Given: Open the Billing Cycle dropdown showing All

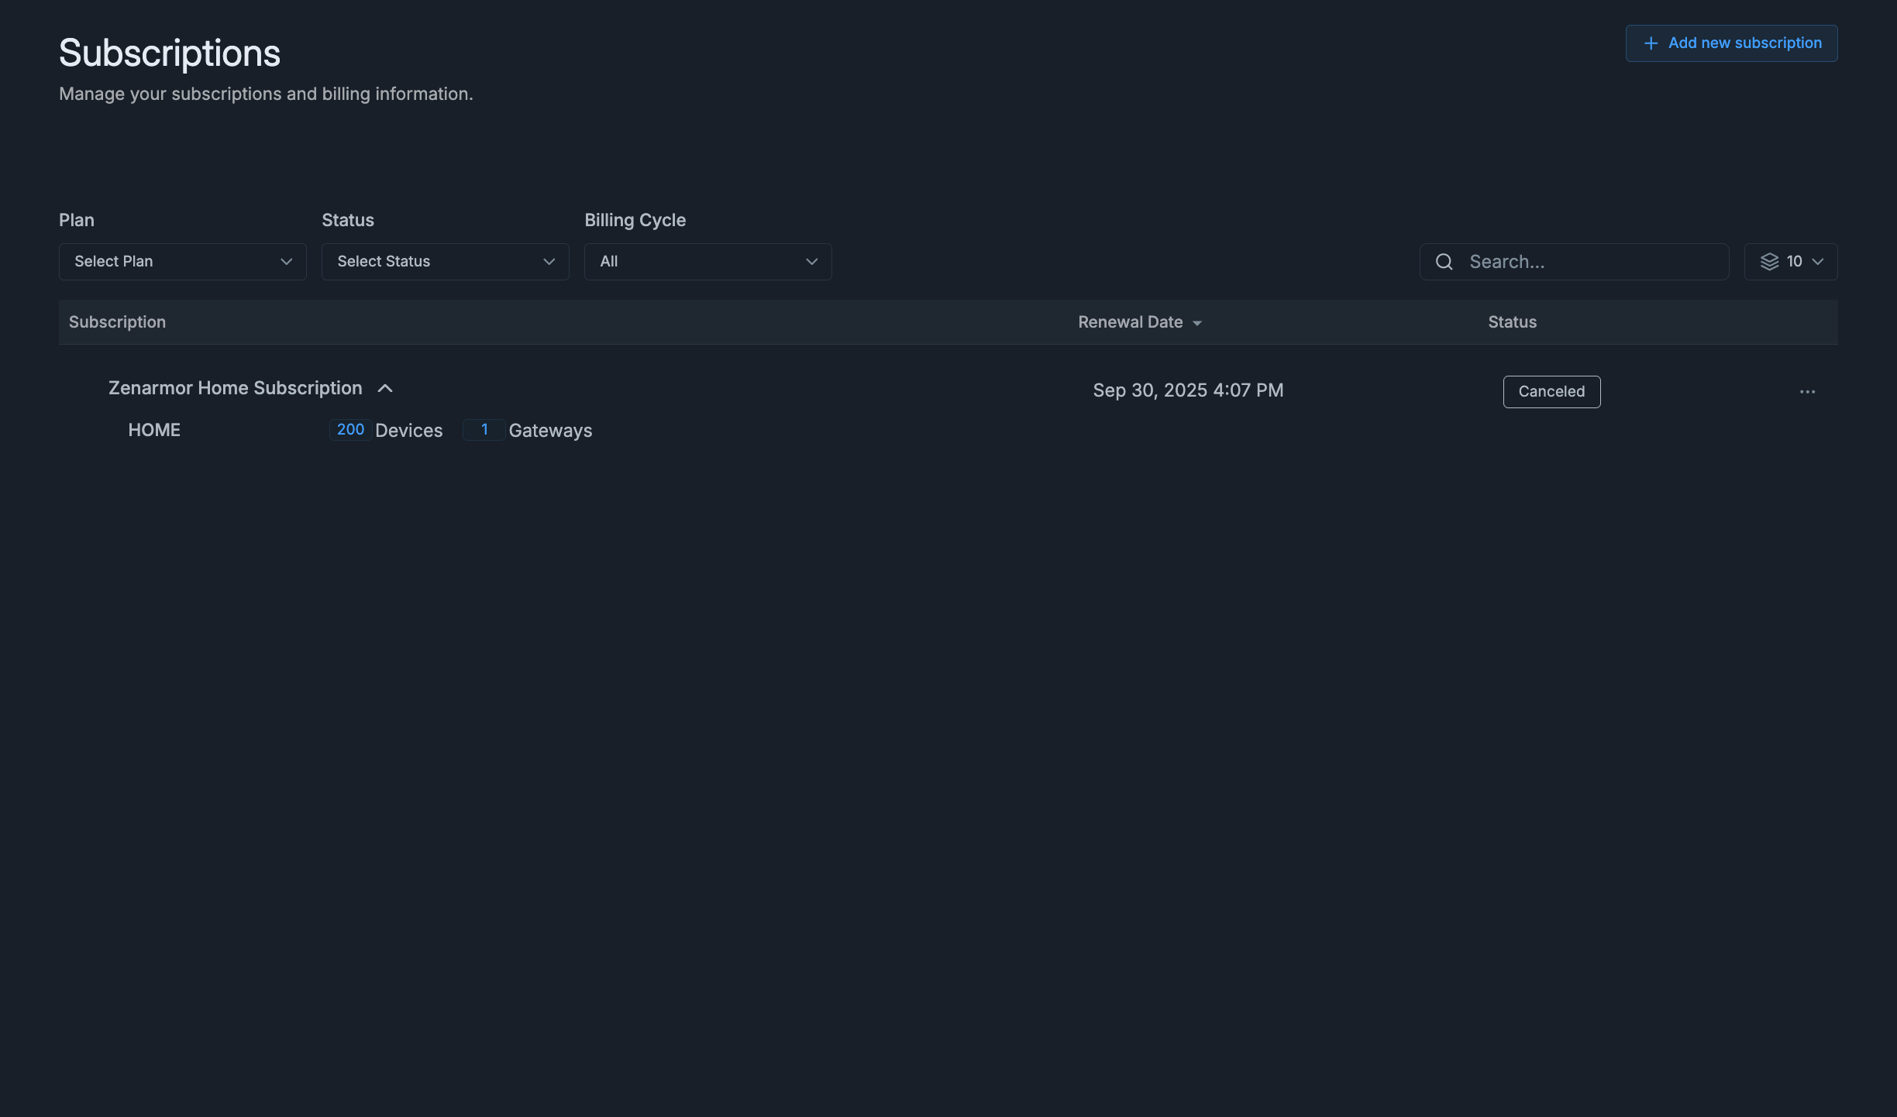Looking at the screenshot, I should pyautogui.click(x=707, y=262).
